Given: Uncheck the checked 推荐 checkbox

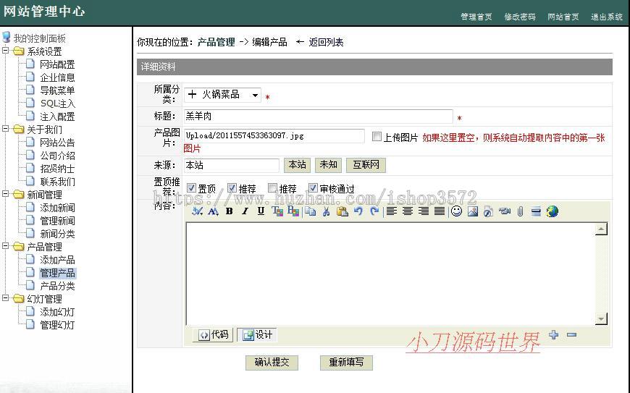Looking at the screenshot, I should tap(232, 187).
